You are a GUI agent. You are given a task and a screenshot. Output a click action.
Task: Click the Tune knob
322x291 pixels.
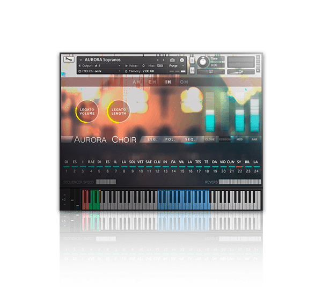pyautogui.click(x=203, y=62)
